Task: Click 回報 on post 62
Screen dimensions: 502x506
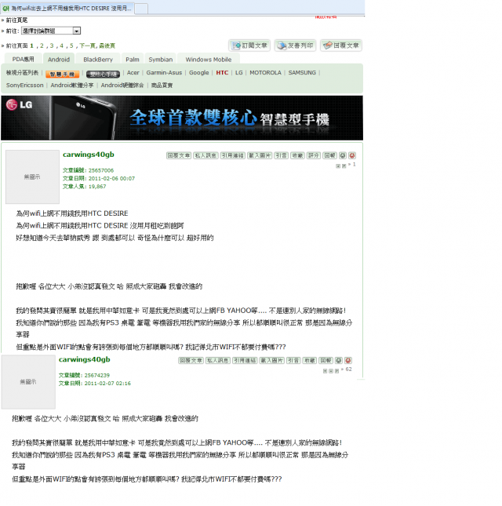Action: (x=326, y=360)
